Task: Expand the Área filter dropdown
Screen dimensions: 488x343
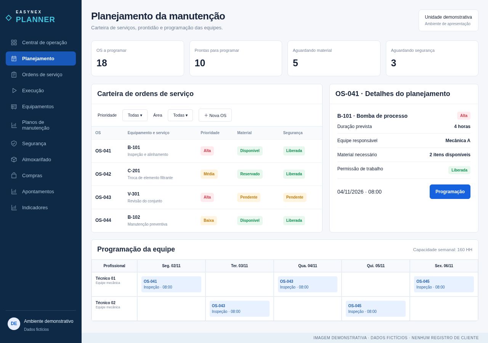Action: (x=180, y=115)
